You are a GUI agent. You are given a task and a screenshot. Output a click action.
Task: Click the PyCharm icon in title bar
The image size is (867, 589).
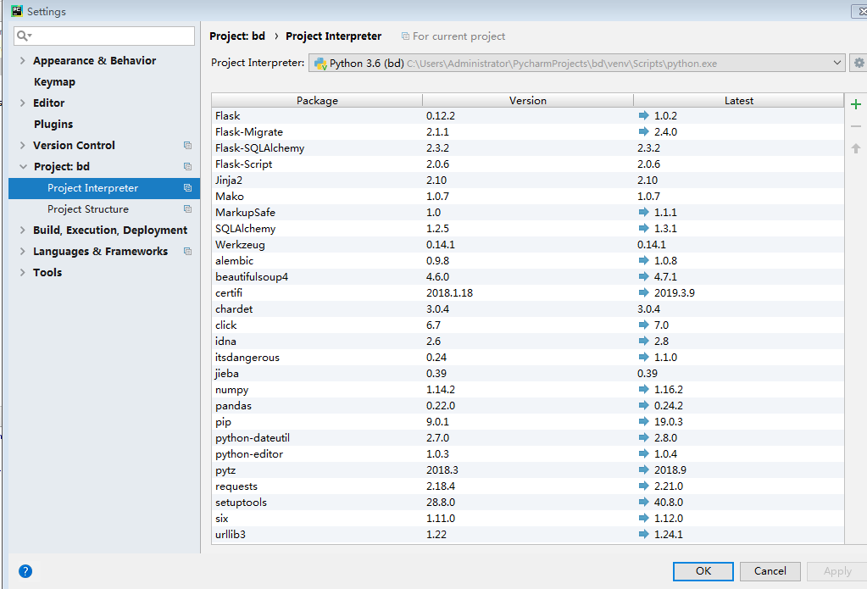[x=17, y=10]
